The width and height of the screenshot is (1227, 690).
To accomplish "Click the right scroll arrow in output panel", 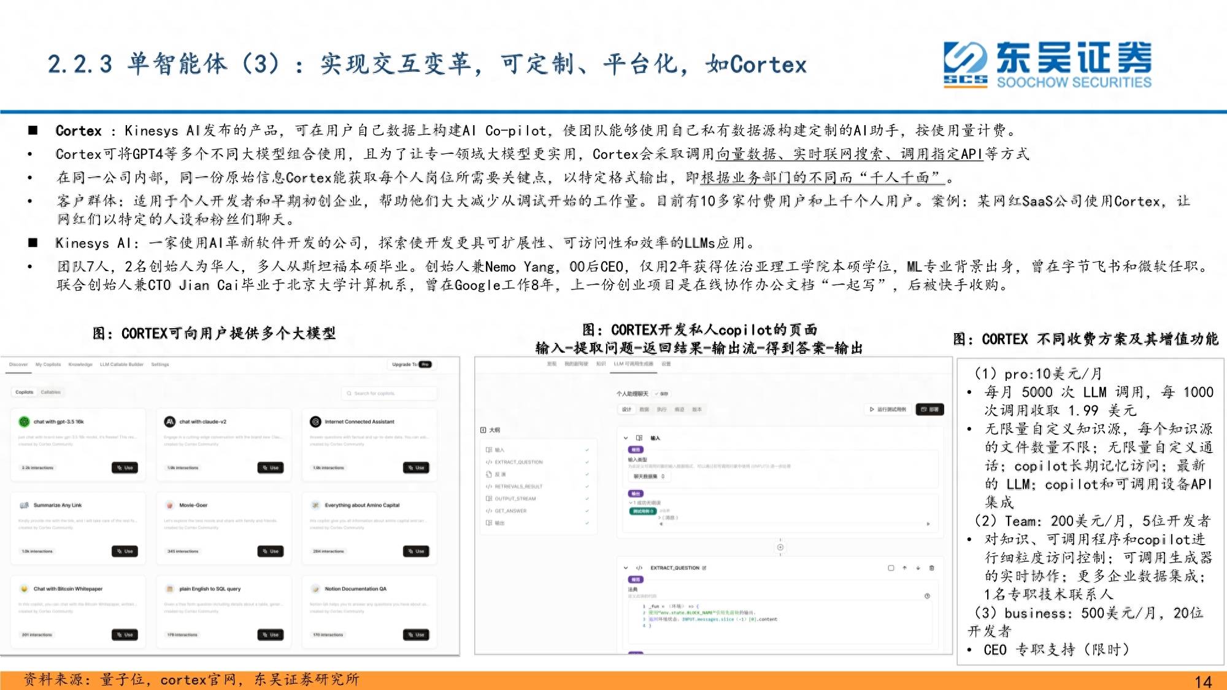I will pos(928,524).
